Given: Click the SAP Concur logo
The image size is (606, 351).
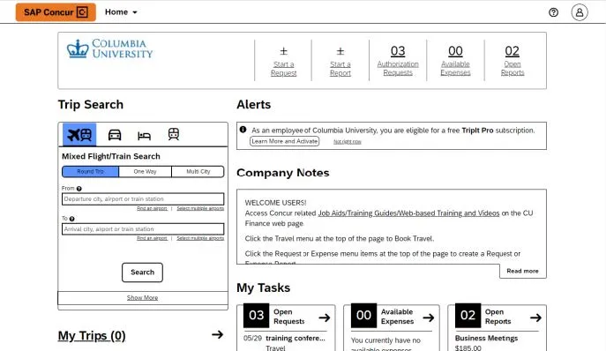Looking at the screenshot, I should (56, 12).
